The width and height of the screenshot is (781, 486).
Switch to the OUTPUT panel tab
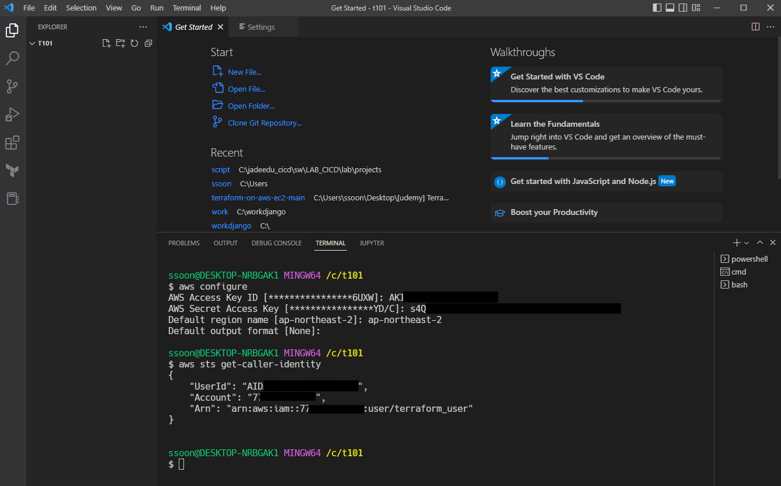tap(225, 243)
